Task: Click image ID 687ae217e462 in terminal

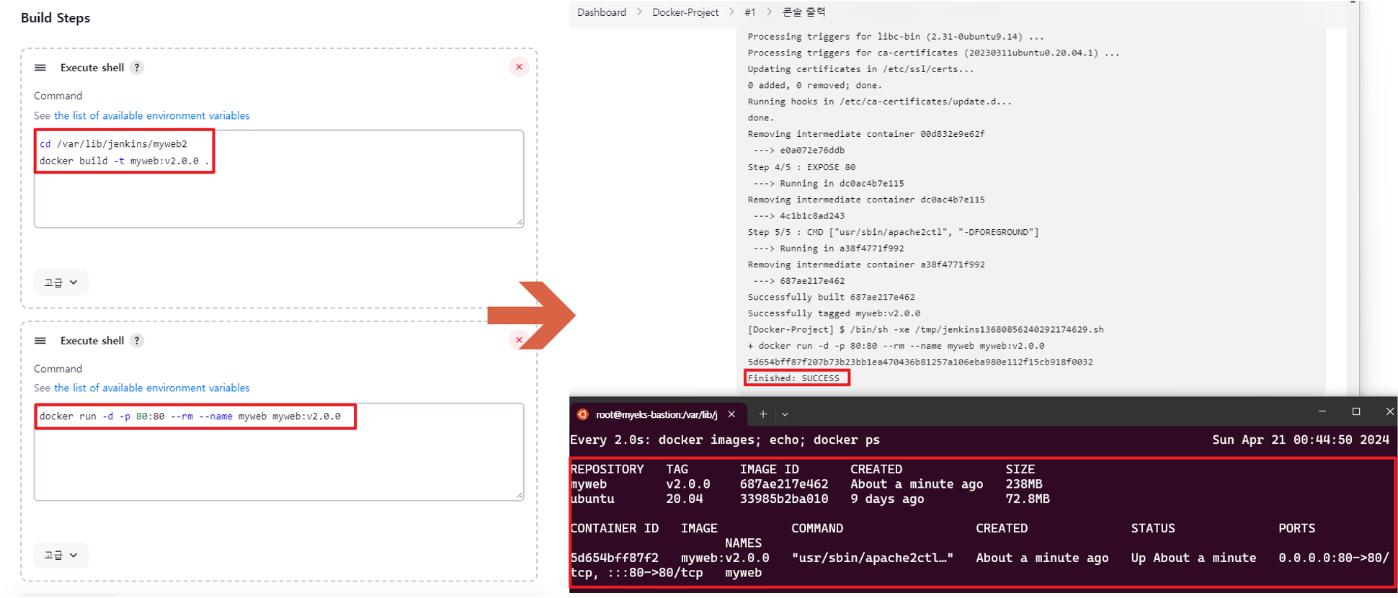Action: click(x=784, y=484)
